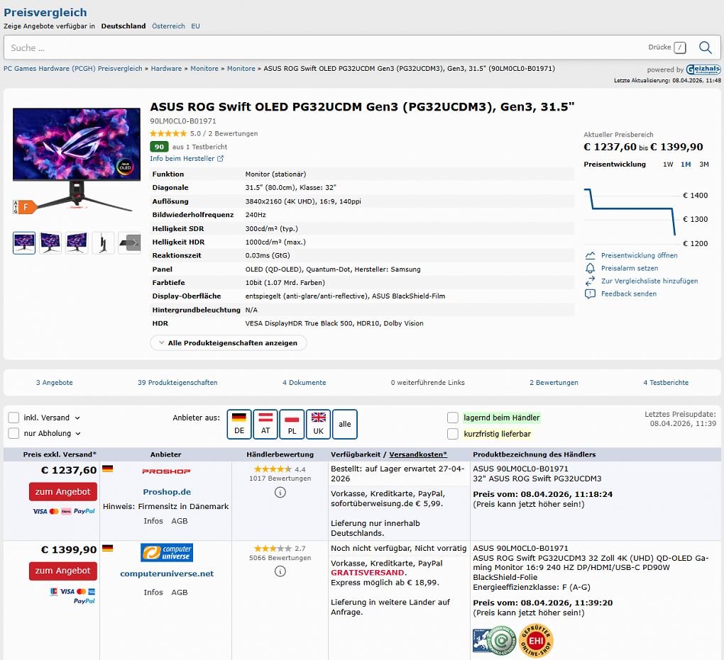
Task: Open the Geizhals logo link
Action: (x=703, y=69)
